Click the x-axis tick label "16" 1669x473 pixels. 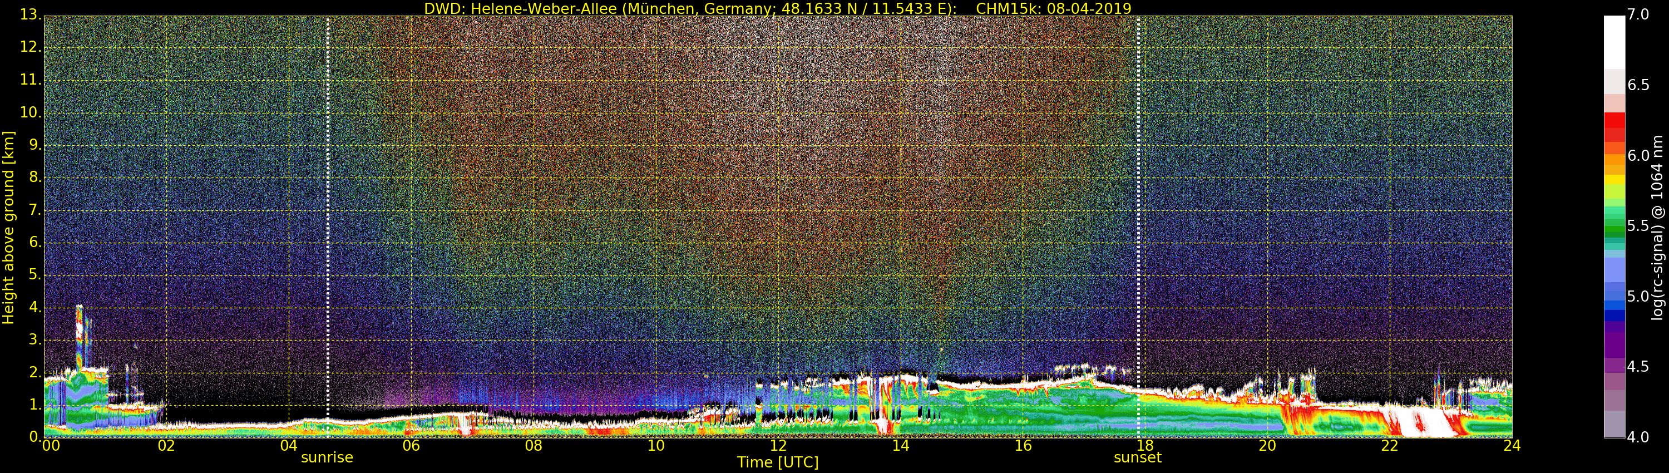point(1023,446)
